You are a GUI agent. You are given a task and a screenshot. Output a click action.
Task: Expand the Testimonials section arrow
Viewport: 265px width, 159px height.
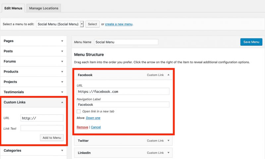click(62, 92)
